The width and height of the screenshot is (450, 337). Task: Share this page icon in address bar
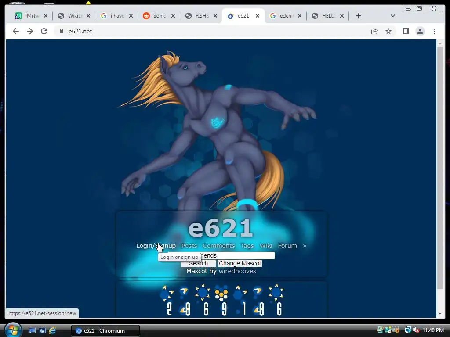click(x=374, y=31)
